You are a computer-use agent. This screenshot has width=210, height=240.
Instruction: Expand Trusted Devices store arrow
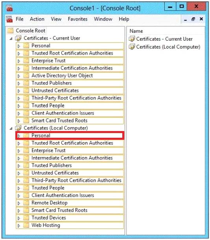point(19,218)
